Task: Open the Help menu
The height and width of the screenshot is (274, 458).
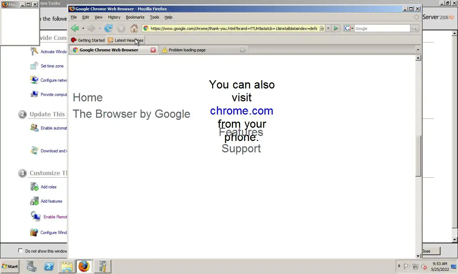Action: (168, 17)
